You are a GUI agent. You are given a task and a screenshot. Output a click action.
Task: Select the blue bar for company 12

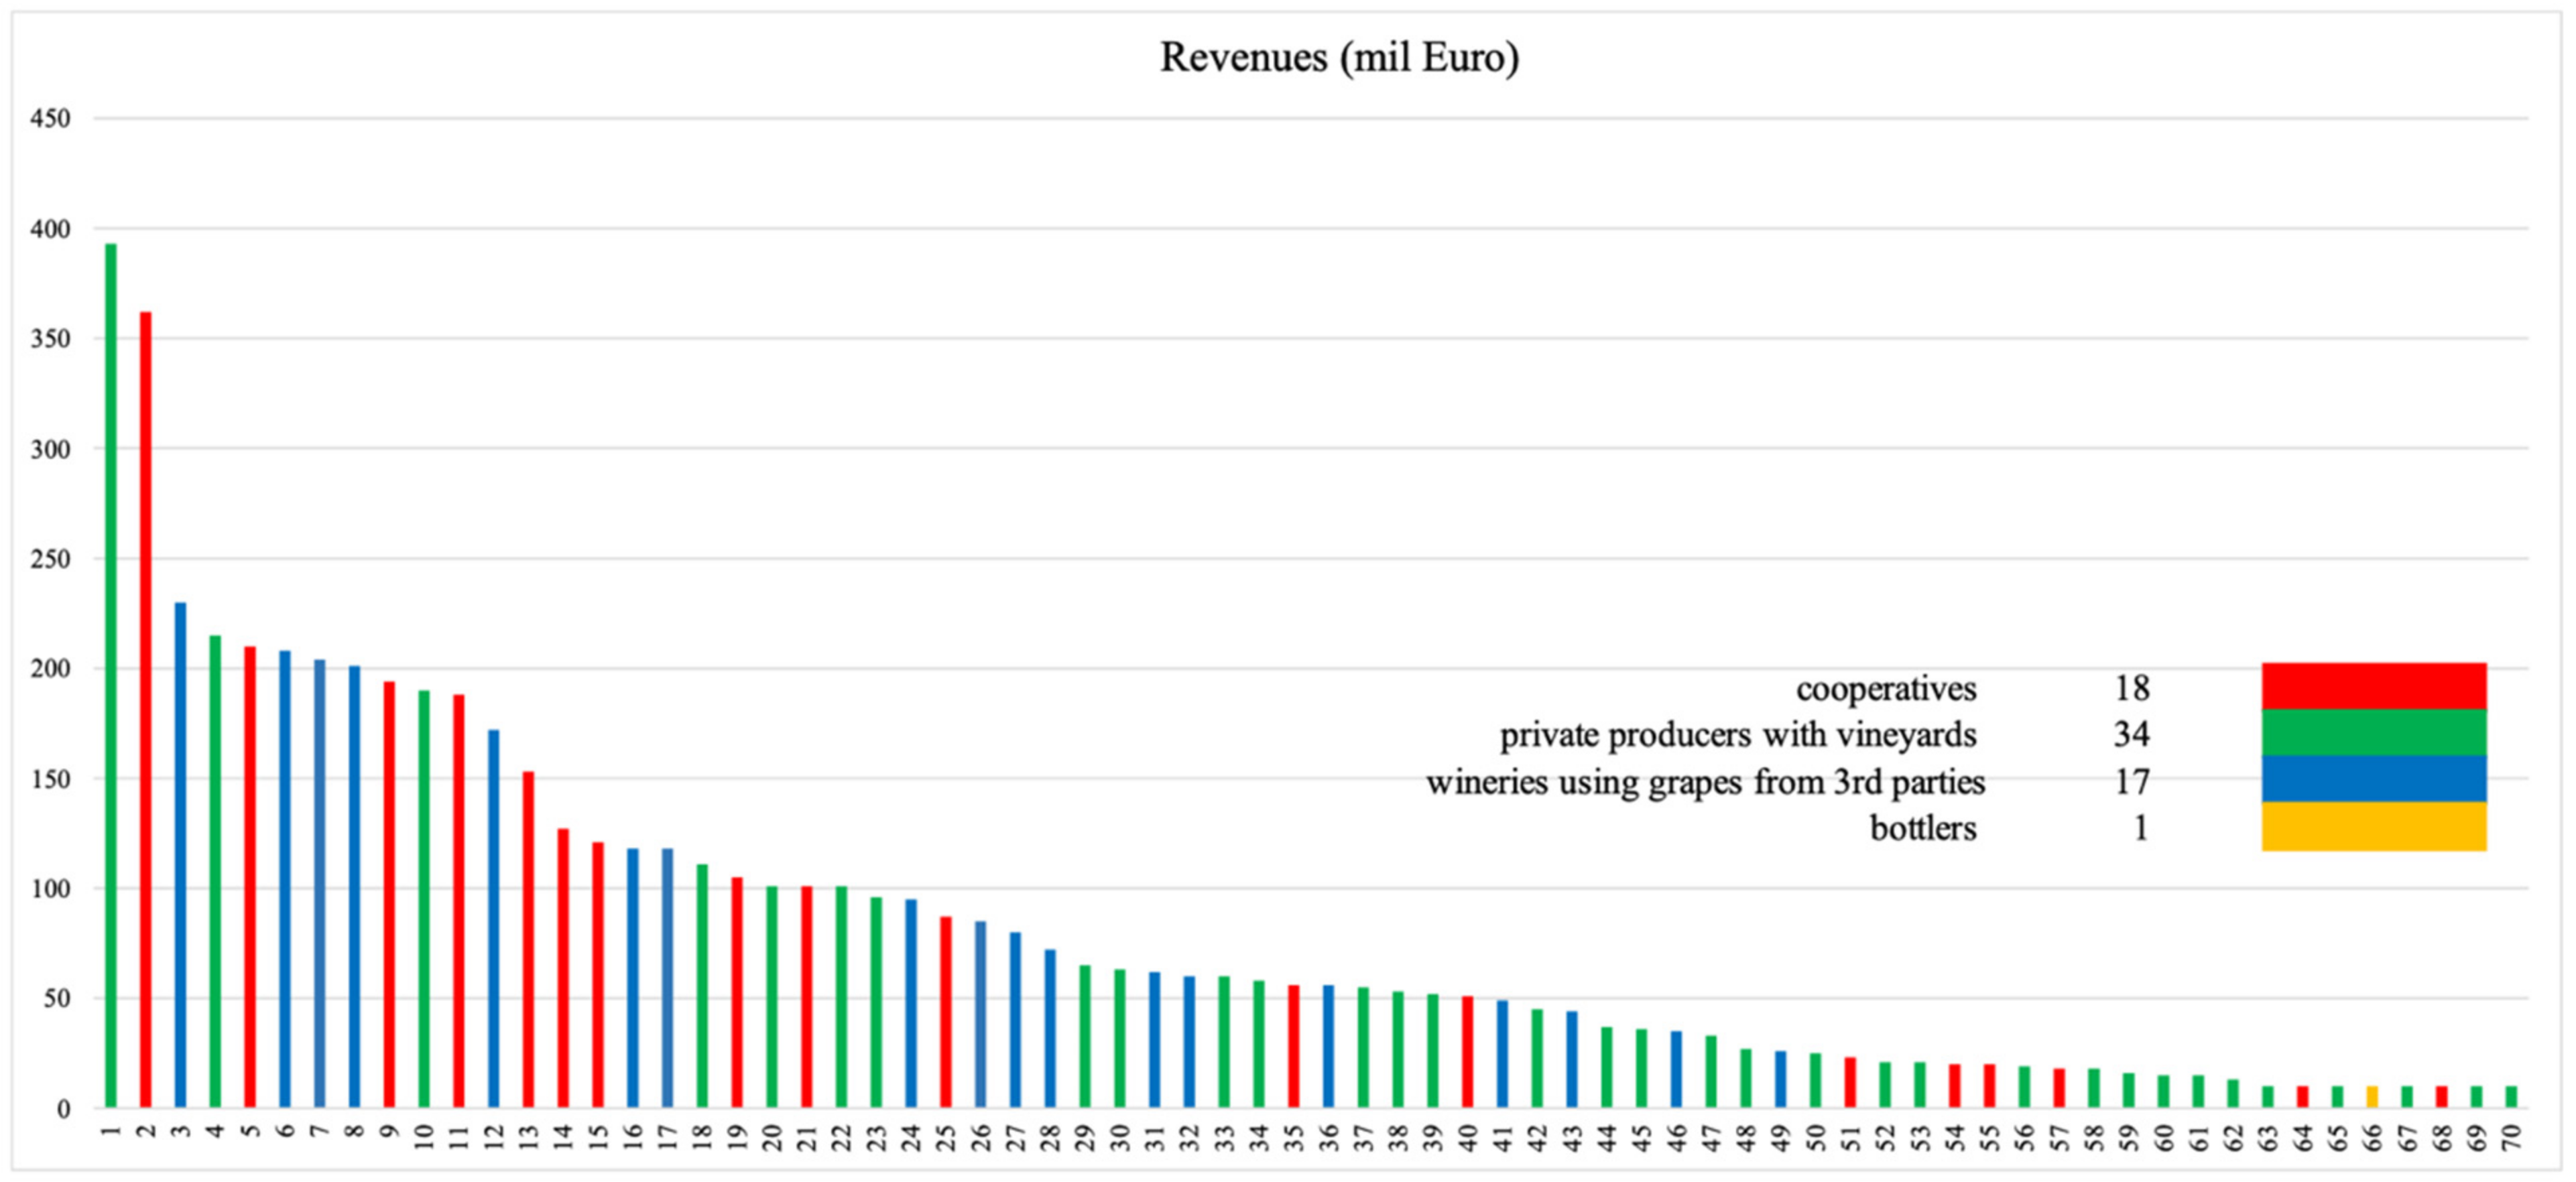click(x=493, y=918)
